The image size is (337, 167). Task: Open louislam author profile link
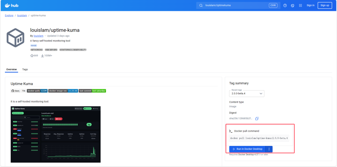39,36
